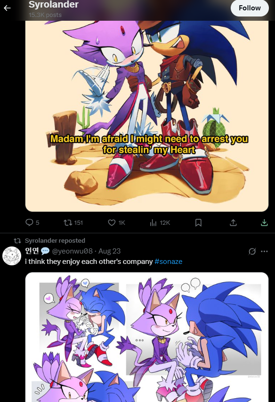The height and width of the screenshot is (402, 275).
Task: Open the cowboy Sonic and Blaze artwork
Action: (147, 116)
